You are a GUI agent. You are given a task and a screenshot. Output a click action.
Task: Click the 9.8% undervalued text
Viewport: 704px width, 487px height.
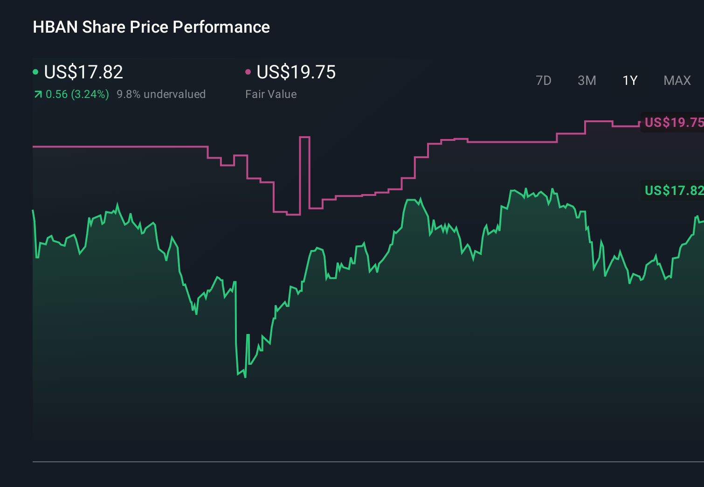coord(161,94)
